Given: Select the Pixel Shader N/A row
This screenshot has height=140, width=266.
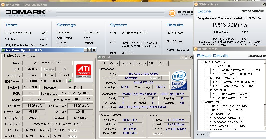Looking at the screenshot, I should 219,114.
